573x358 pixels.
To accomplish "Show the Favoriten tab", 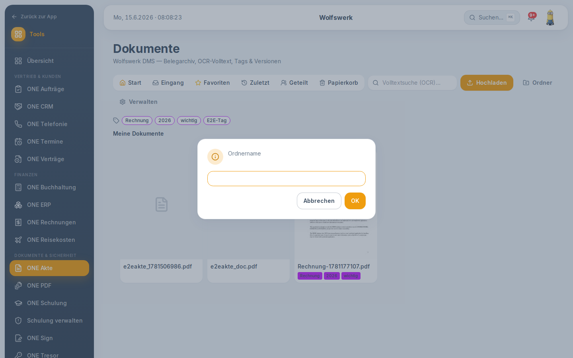I will (x=212, y=83).
